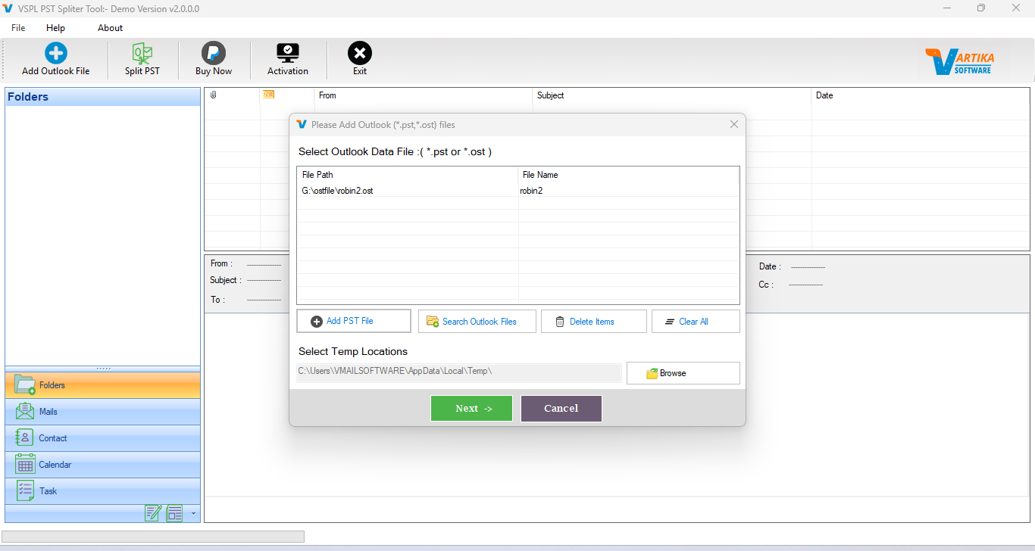Click the Add Outlook File toolbar icon
This screenshot has height=551, width=1035.
click(55, 58)
